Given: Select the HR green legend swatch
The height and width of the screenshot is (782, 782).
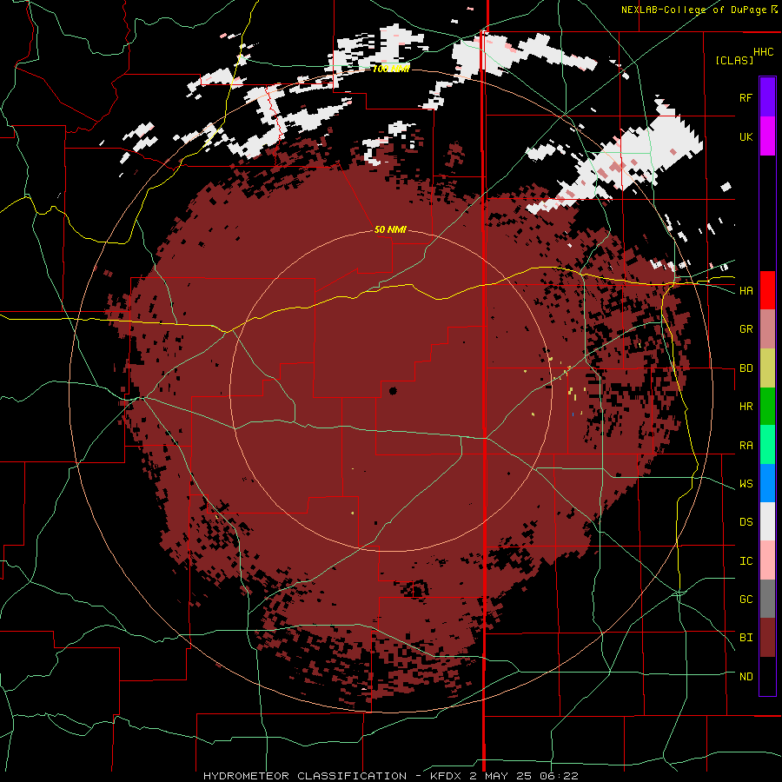Looking at the screenshot, I should click(x=767, y=407).
